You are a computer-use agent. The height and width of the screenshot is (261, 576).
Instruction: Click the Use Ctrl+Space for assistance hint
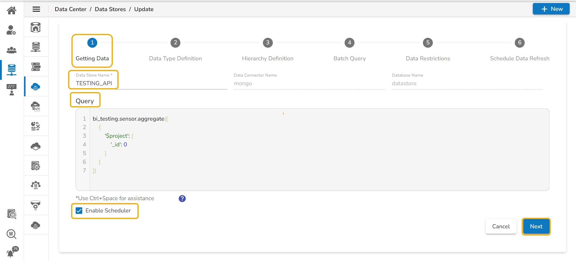115,198
